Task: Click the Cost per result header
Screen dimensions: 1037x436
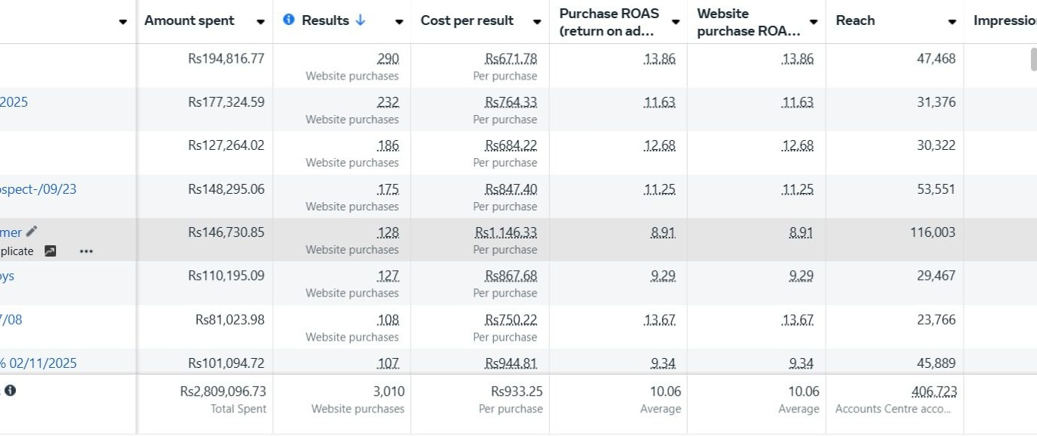Action: pos(467,20)
